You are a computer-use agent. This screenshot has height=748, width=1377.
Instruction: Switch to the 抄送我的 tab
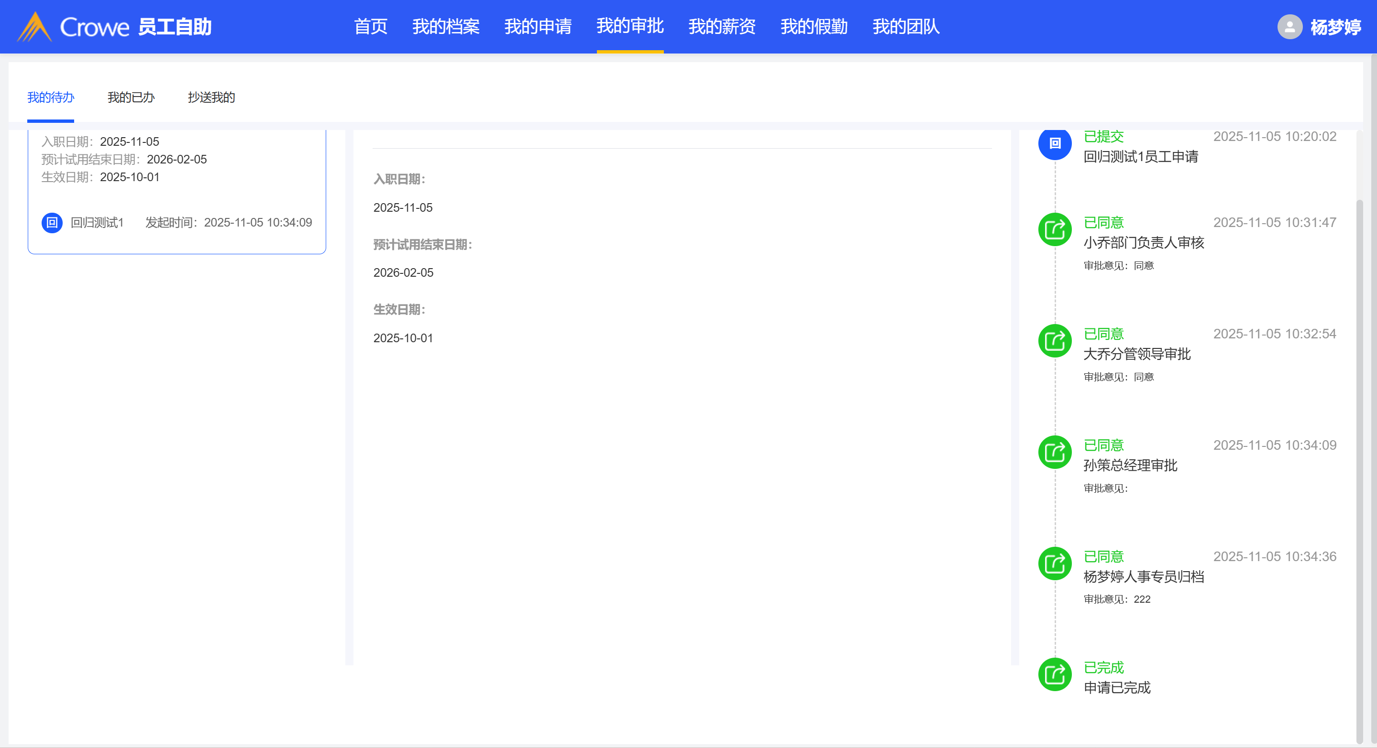pos(211,97)
